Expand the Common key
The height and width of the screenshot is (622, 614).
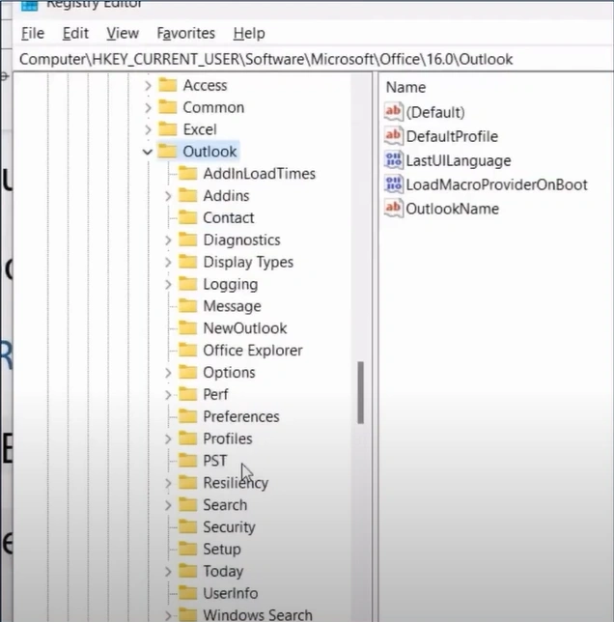pyautogui.click(x=148, y=107)
